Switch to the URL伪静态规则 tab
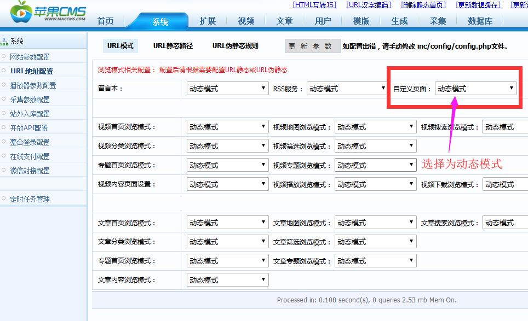 point(237,46)
